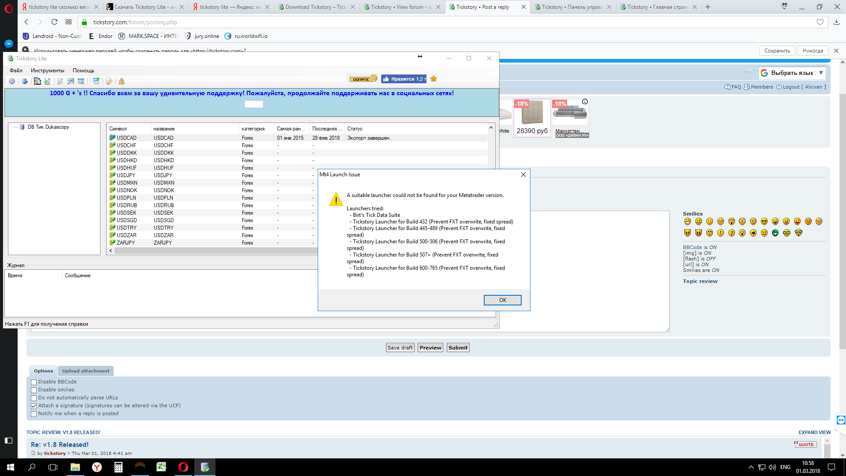The width and height of the screenshot is (846, 476).
Task: Click the pencil edit icon in Tickstory toolbar
Action: 109,81
